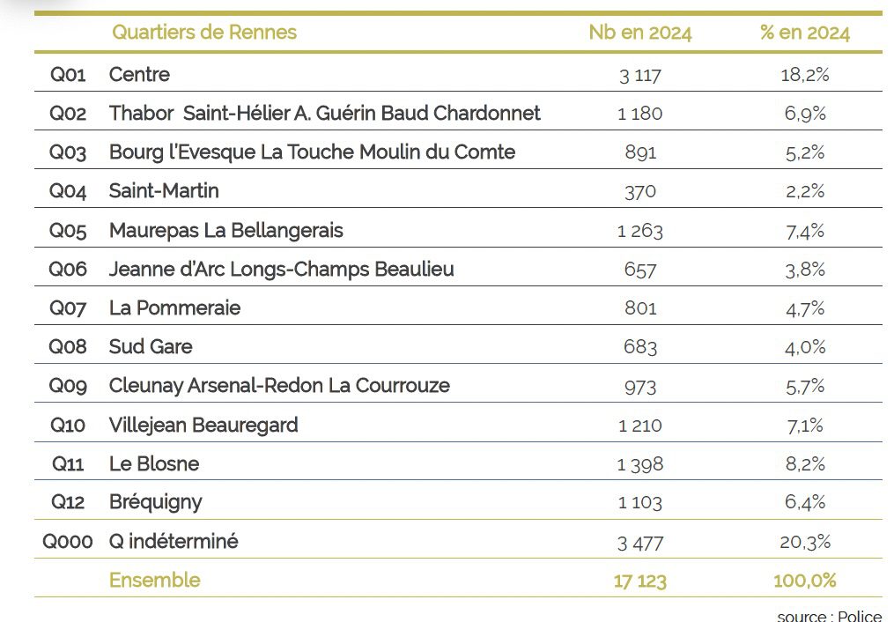Image resolution: width=894 pixels, height=622 pixels.
Task: Click Le Blosne percentage 8,2%
Action: point(804,463)
